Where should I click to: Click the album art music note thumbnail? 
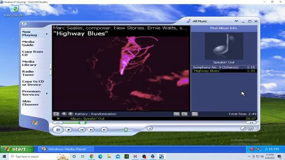tap(224, 46)
